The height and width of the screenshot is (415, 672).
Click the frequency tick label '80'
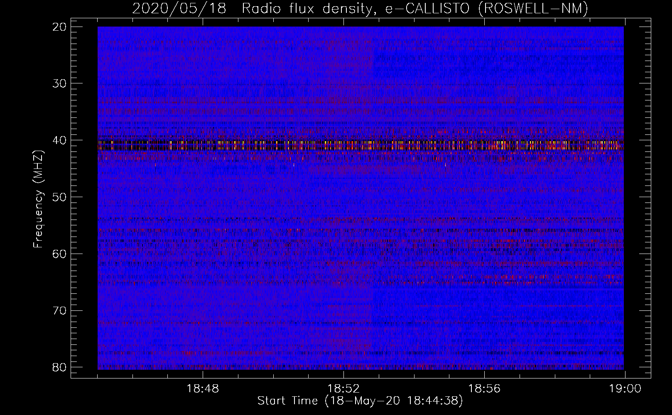pos(60,367)
